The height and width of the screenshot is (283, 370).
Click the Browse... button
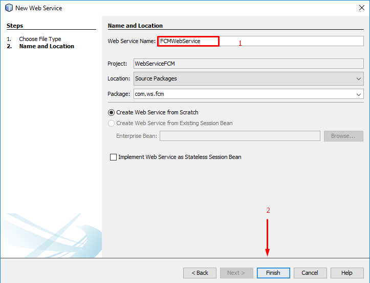[x=343, y=136]
